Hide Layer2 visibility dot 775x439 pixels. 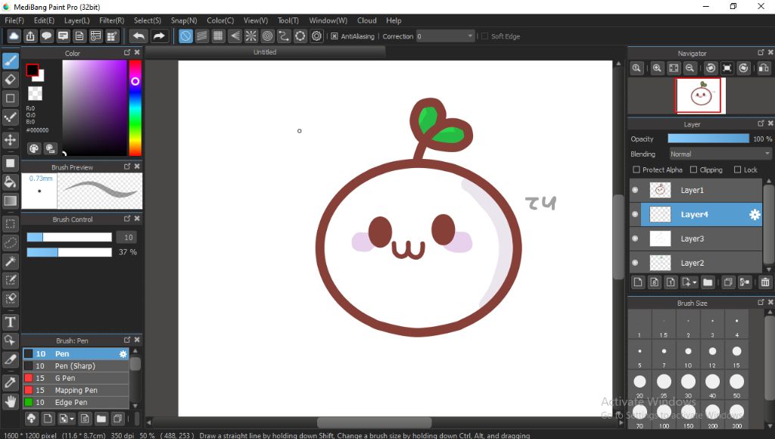point(635,263)
